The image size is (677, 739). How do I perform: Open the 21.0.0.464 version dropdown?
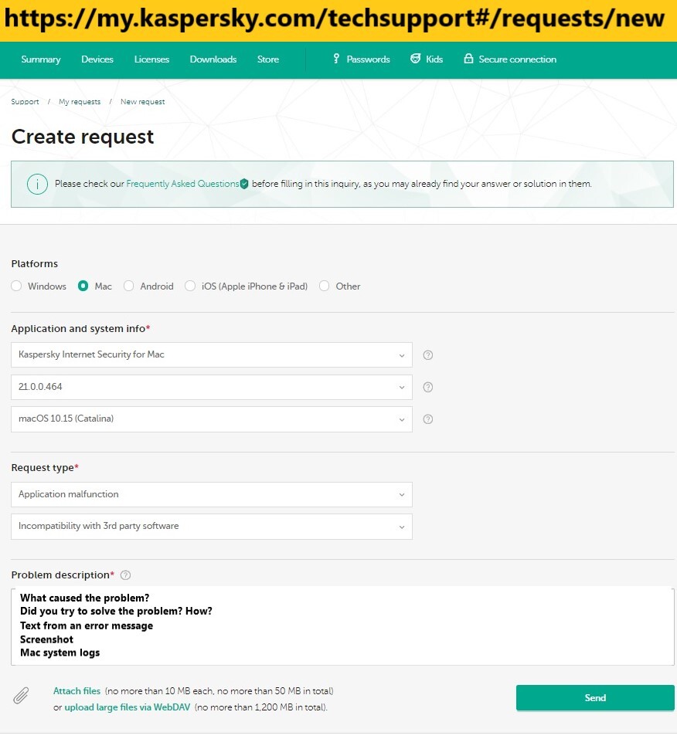(212, 387)
